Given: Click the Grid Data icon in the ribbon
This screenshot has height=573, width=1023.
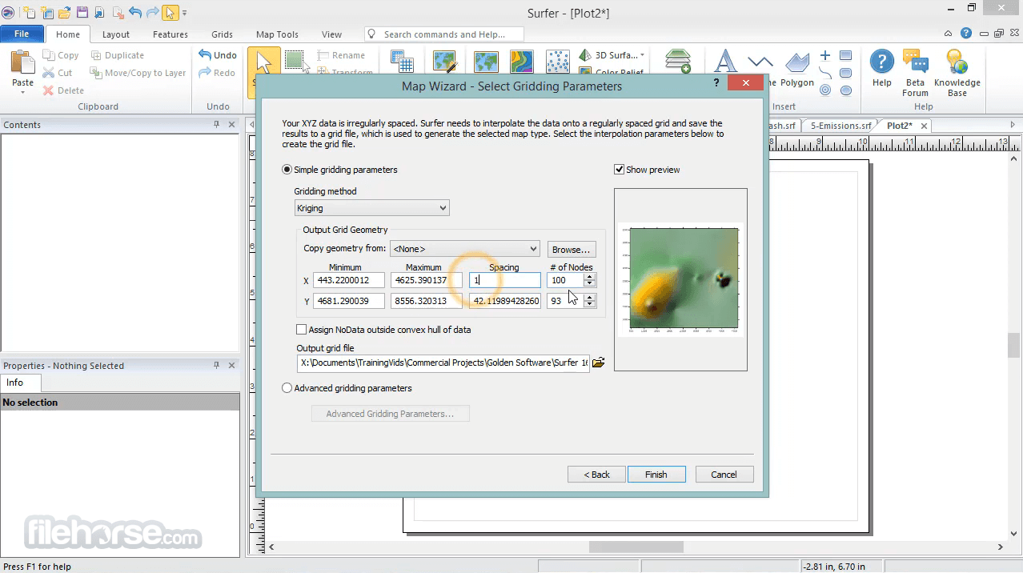Looking at the screenshot, I should point(401,62).
